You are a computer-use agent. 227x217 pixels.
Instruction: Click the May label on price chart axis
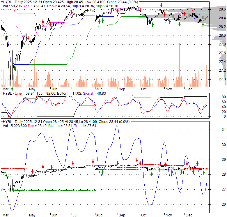[x=32, y=89]
